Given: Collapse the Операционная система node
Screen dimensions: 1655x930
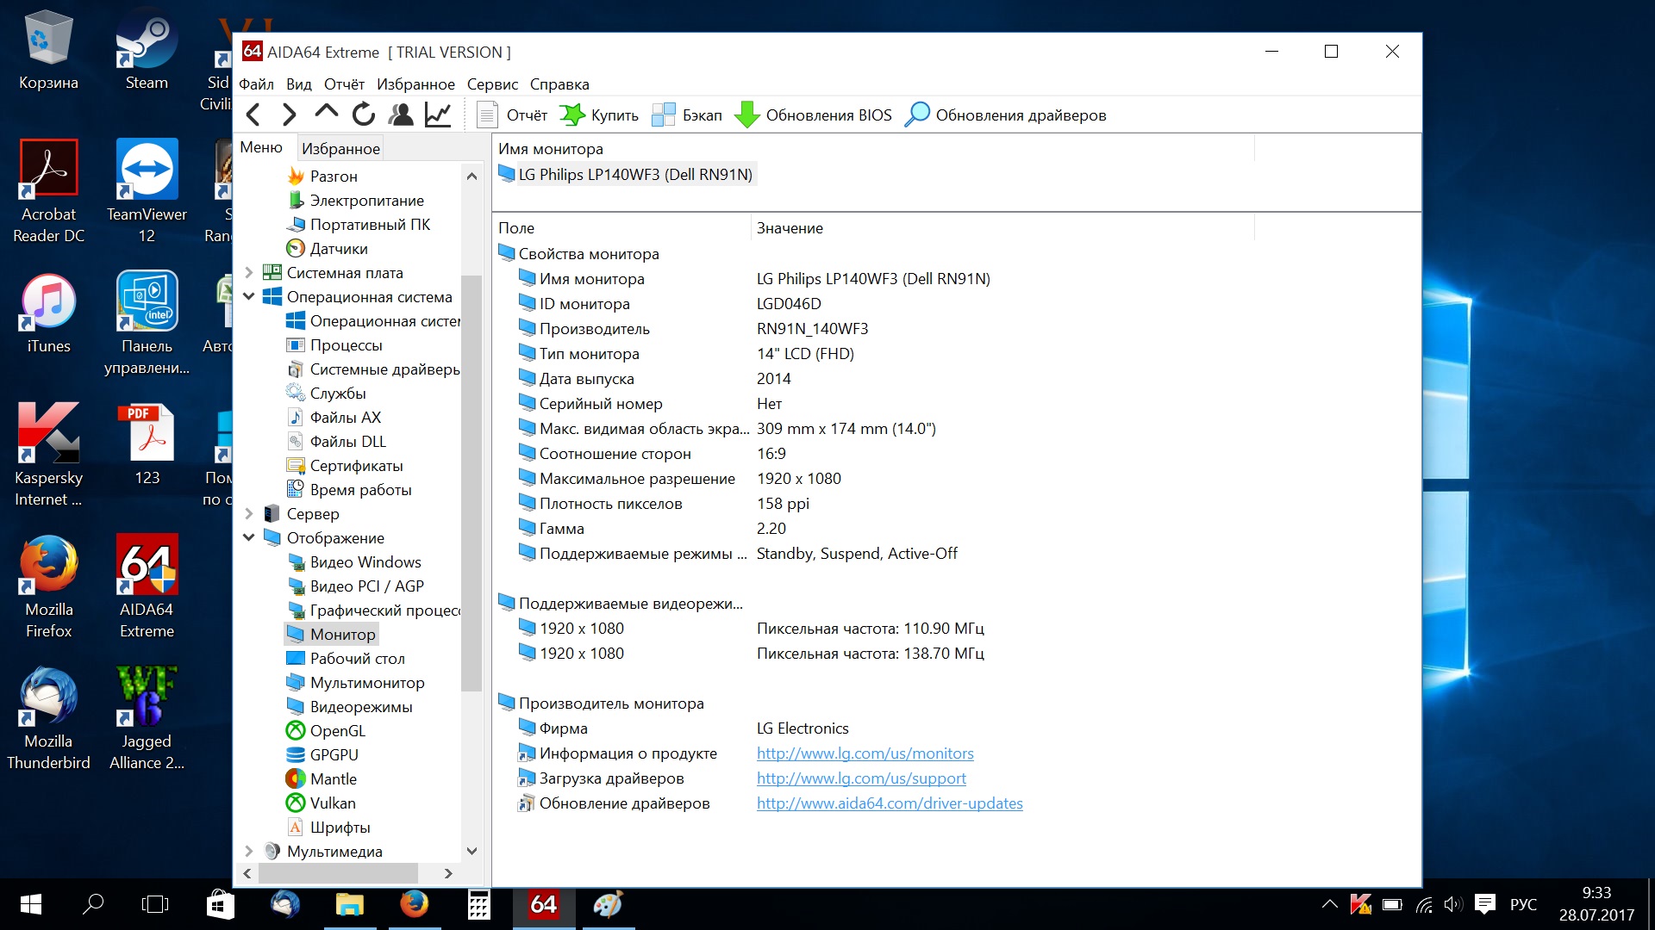Looking at the screenshot, I should point(249,297).
